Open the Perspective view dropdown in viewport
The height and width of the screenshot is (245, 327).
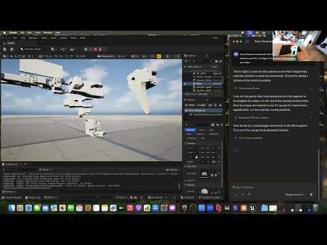pyautogui.click(x=106, y=56)
